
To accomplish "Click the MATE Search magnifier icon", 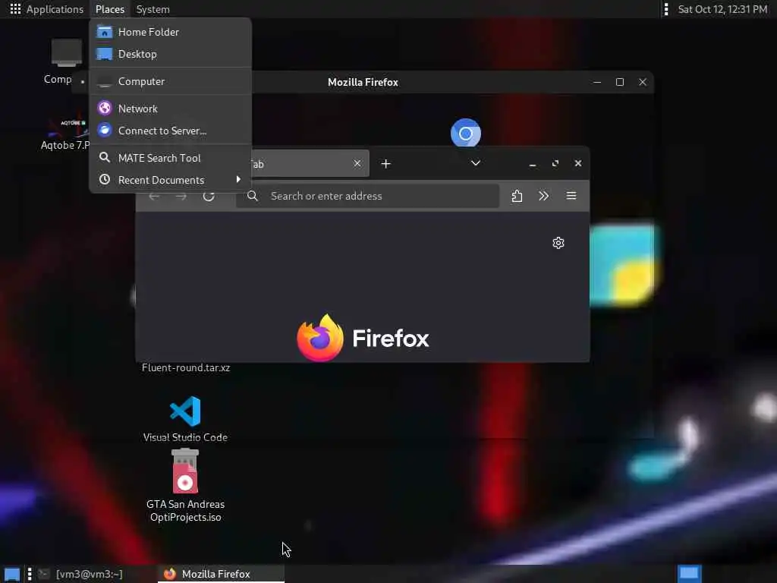I will 105,157.
